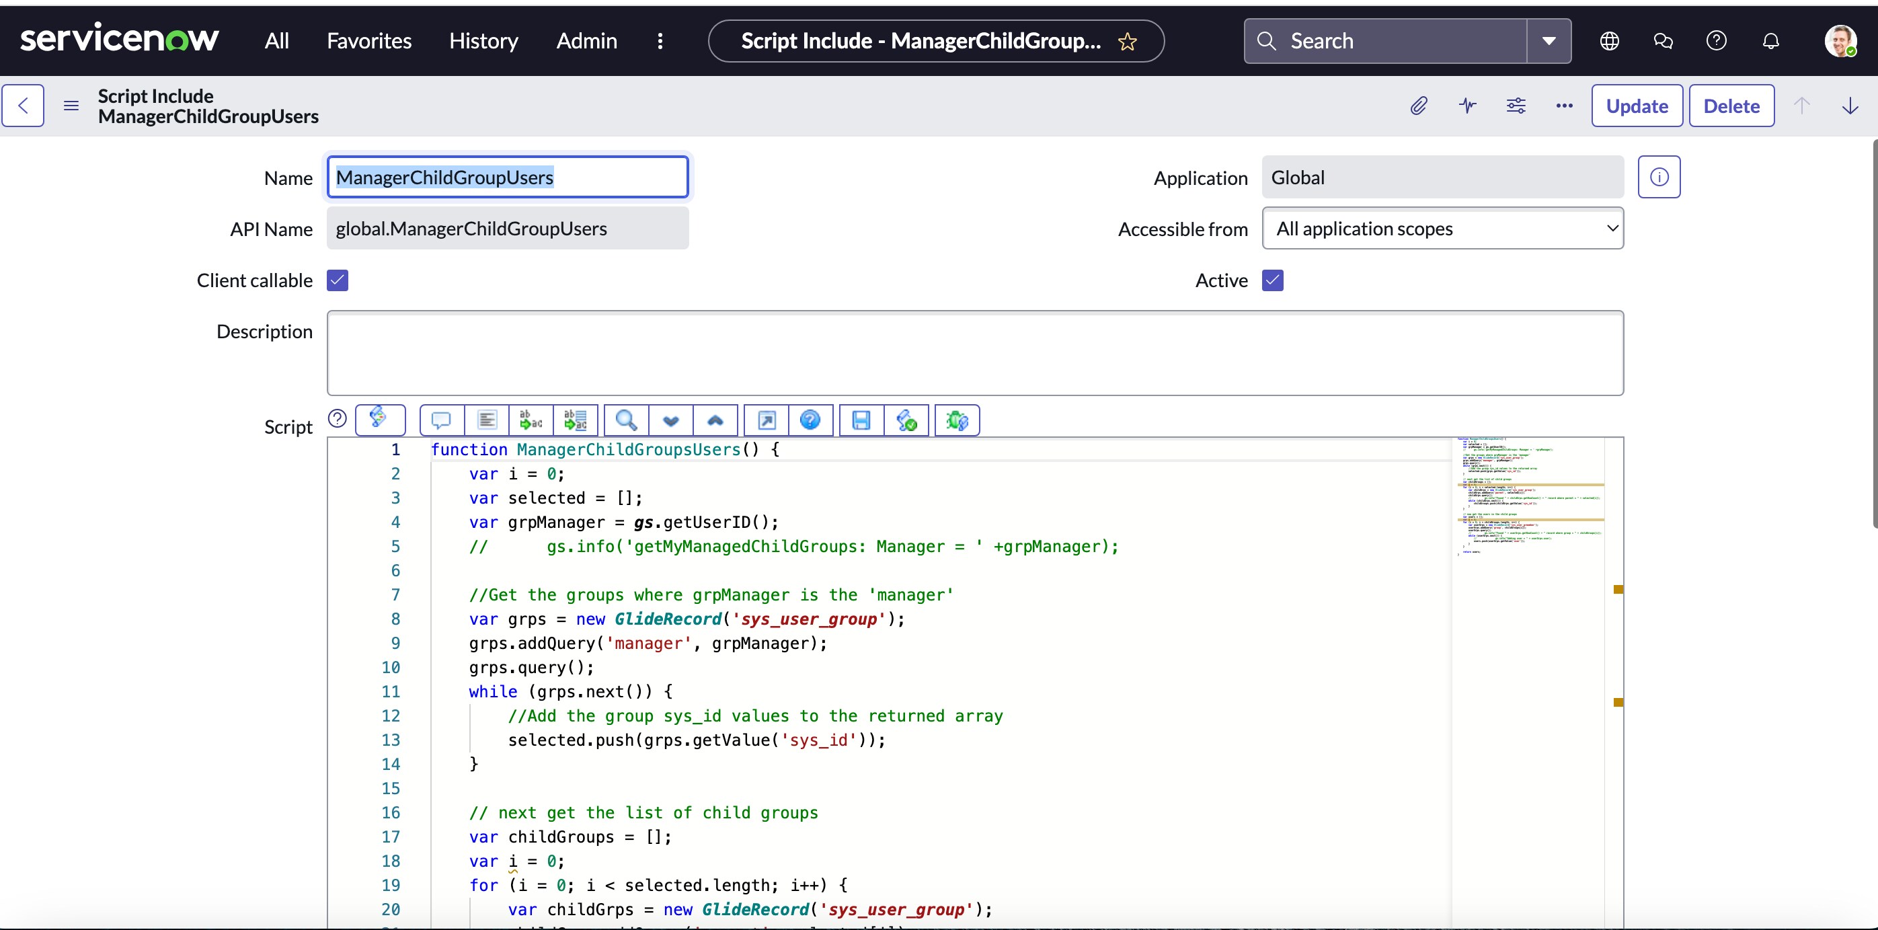
Task: Open the Admin menu
Action: 586,41
